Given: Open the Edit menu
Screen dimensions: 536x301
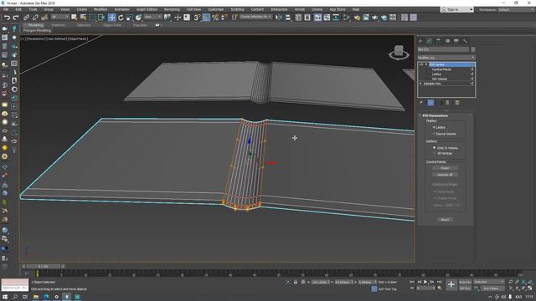Looking at the screenshot, I should (18, 9).
